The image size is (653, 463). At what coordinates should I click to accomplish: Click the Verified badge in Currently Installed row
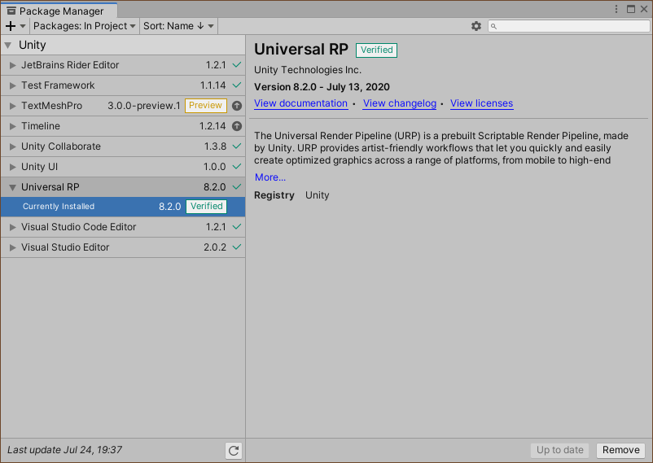click(206, 206)
